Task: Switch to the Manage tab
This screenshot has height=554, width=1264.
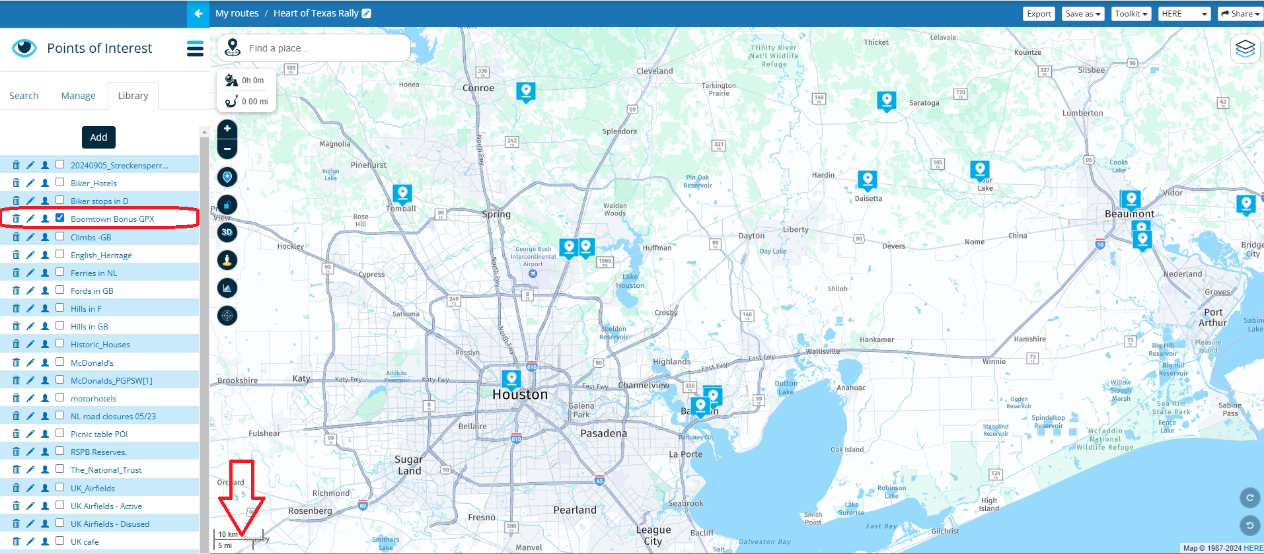Action: click(x=78, y=96)
